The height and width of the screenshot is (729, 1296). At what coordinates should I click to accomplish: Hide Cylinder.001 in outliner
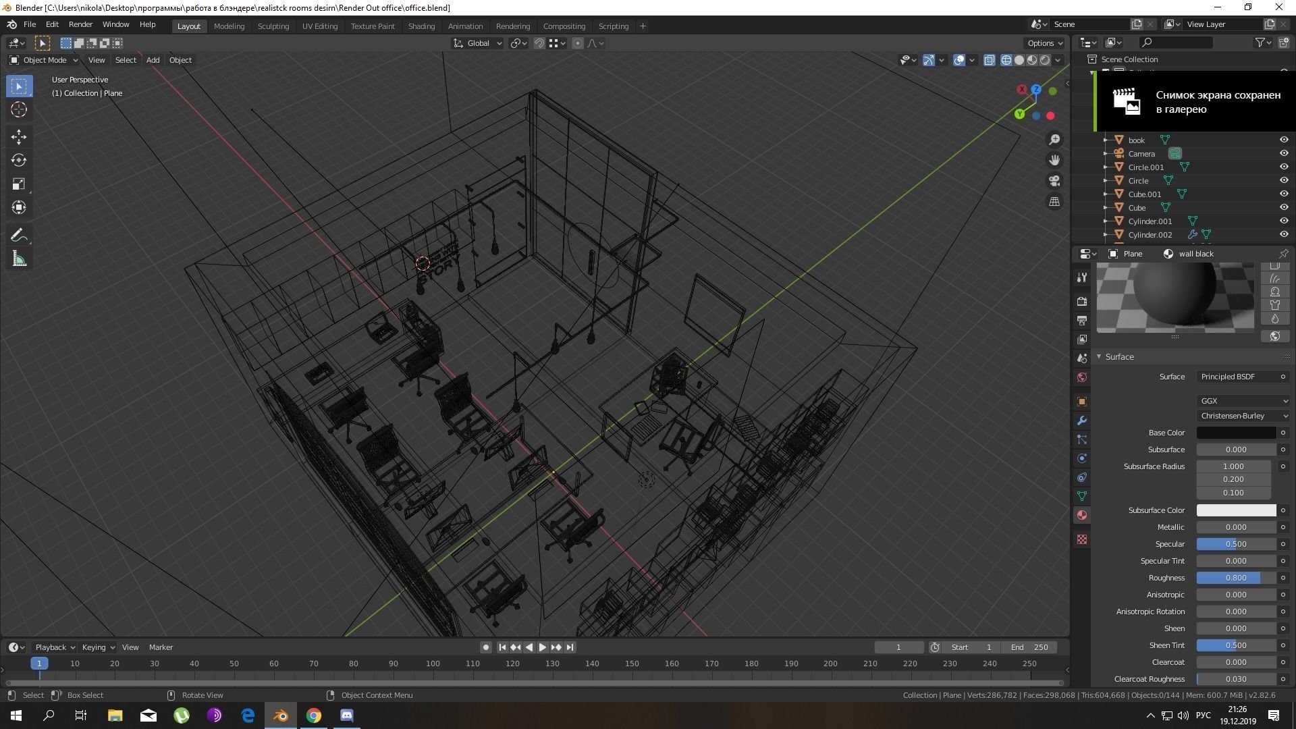click(1284, 221)
